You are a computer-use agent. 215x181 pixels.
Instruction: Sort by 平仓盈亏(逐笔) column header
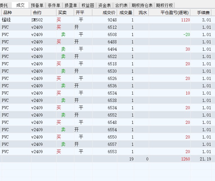[x=170, y=12]
